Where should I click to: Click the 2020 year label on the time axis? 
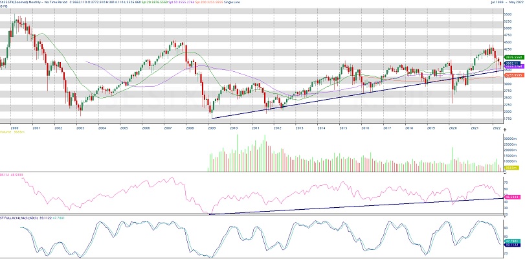pyautogui.click(x=452, y=128)
